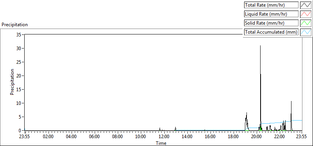313x146 pixels.
Task: Click the 10:00 time axis label
Action: tap(141, 137)
